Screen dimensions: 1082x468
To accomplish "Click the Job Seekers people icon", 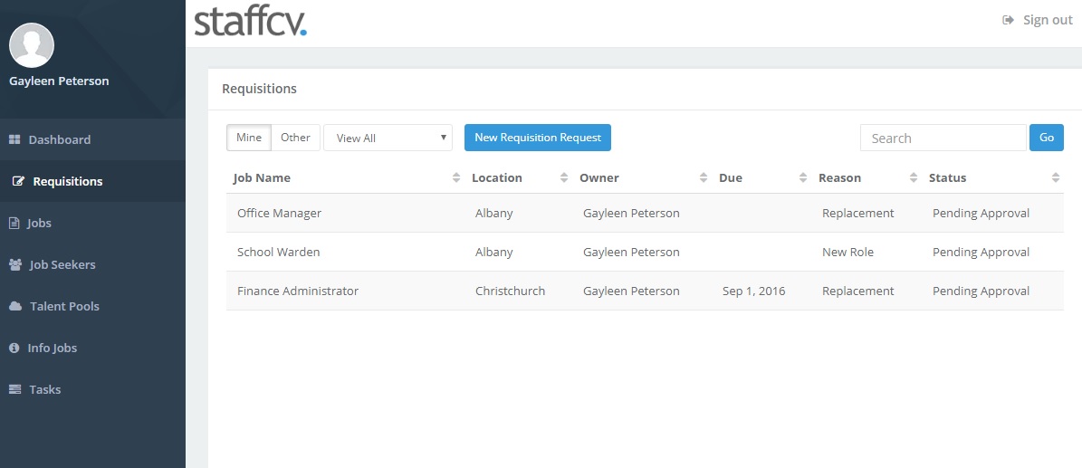I will pos(15,264).
